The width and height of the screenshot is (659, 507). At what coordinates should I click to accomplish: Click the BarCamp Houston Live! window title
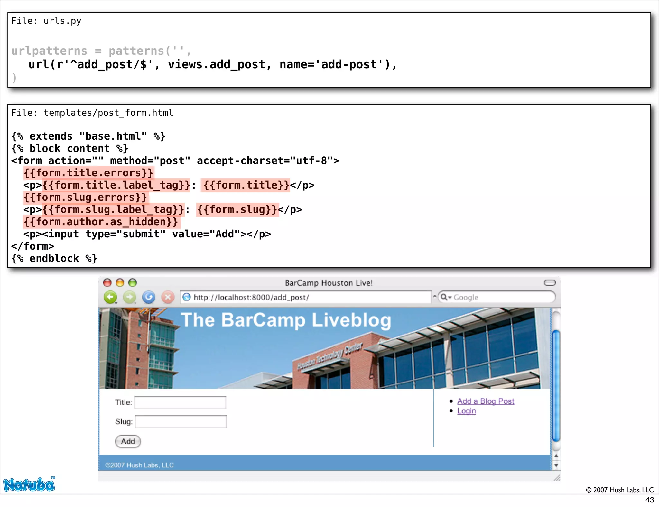[x=329, y=283]
